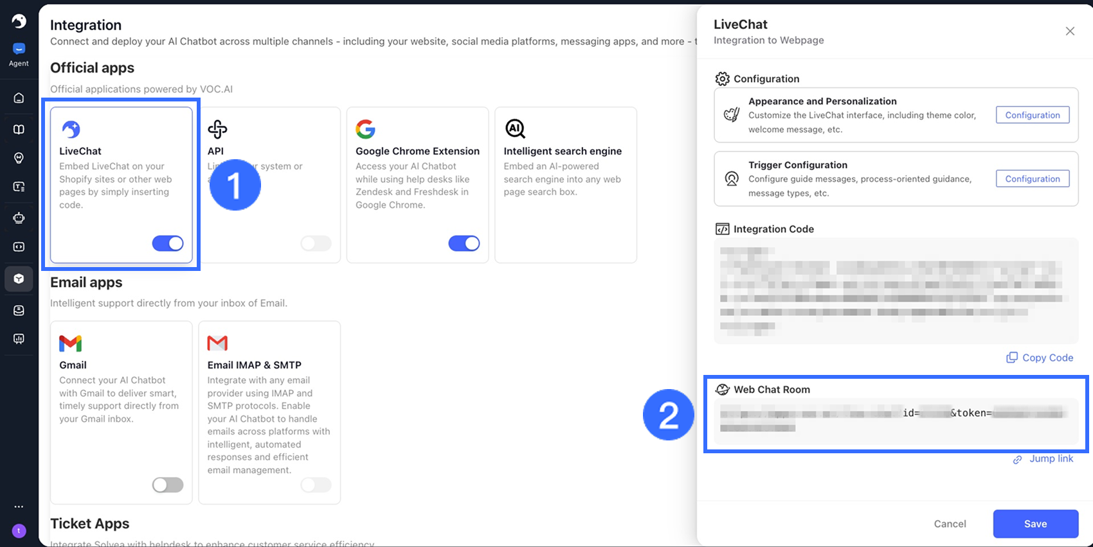Screen dimensions: 1093x547
Task: Click the "Email apps" section heading
Action: tap(86, 282)
